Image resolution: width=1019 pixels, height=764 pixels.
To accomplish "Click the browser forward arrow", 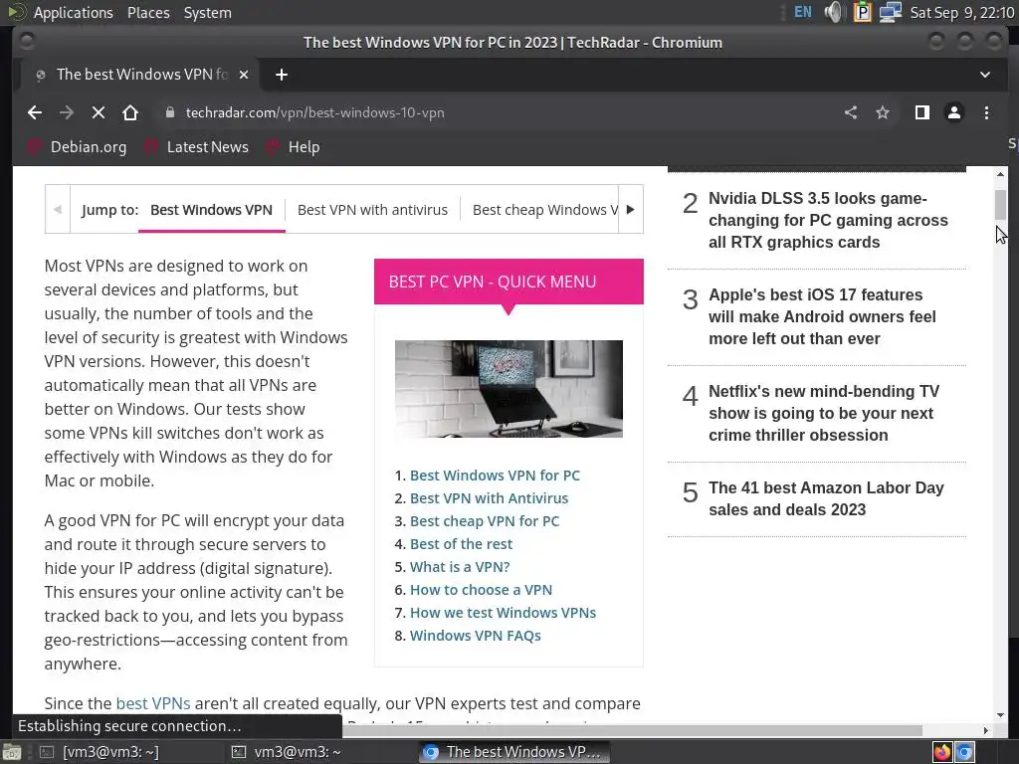I will tap(67, 112).
